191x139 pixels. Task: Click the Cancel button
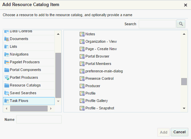(180, 132)
